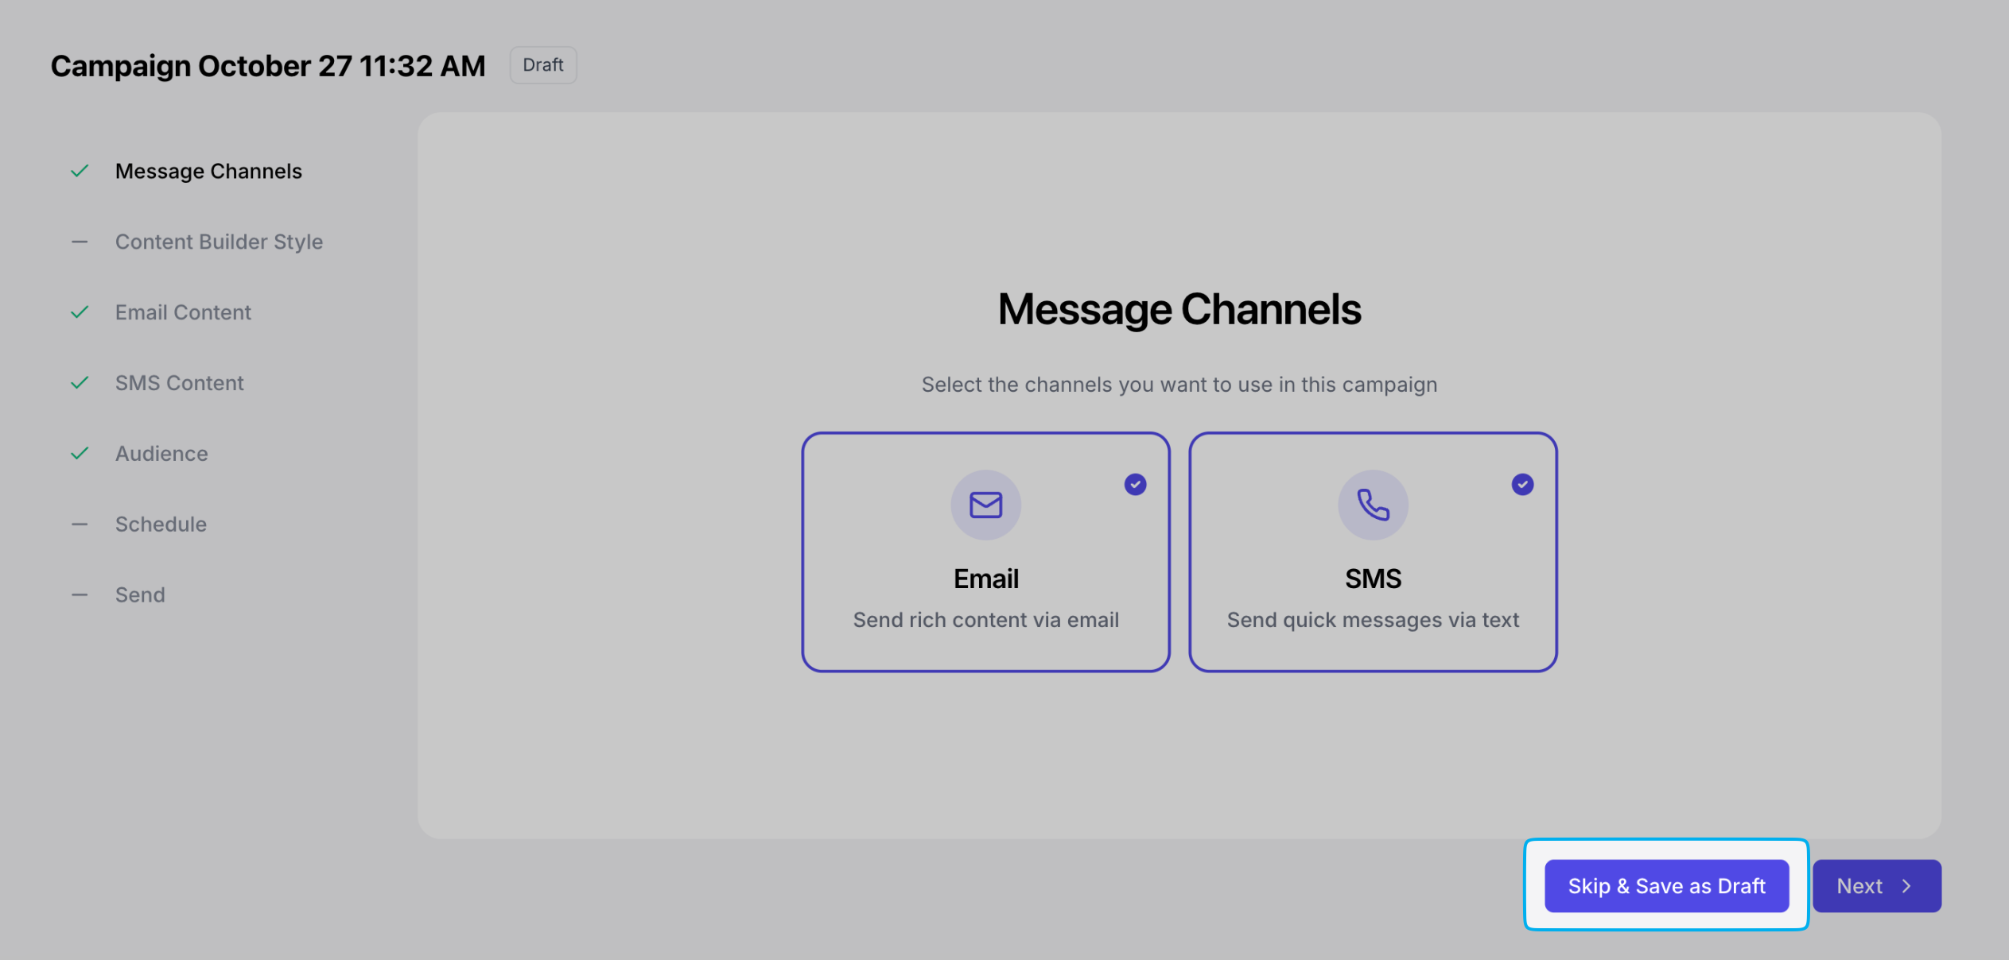This screenshot has width=2009, height=960.
Task: Click the green checkmark beside Audience
Action: 80,454
